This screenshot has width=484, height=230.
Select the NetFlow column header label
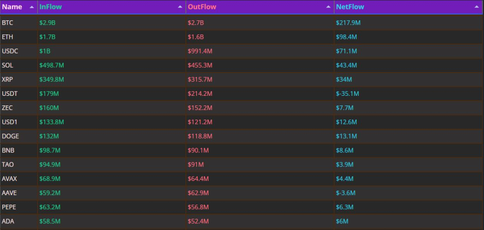pyautogui.click(x=349, y=7)
